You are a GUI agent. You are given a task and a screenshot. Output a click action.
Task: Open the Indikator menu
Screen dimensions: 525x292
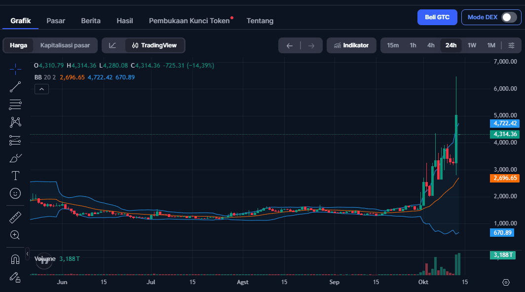[351, 45]
